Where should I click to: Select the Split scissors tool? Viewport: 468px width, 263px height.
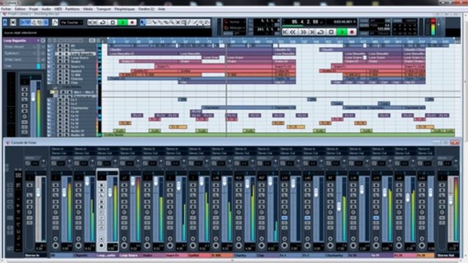(x=155, y=23)
